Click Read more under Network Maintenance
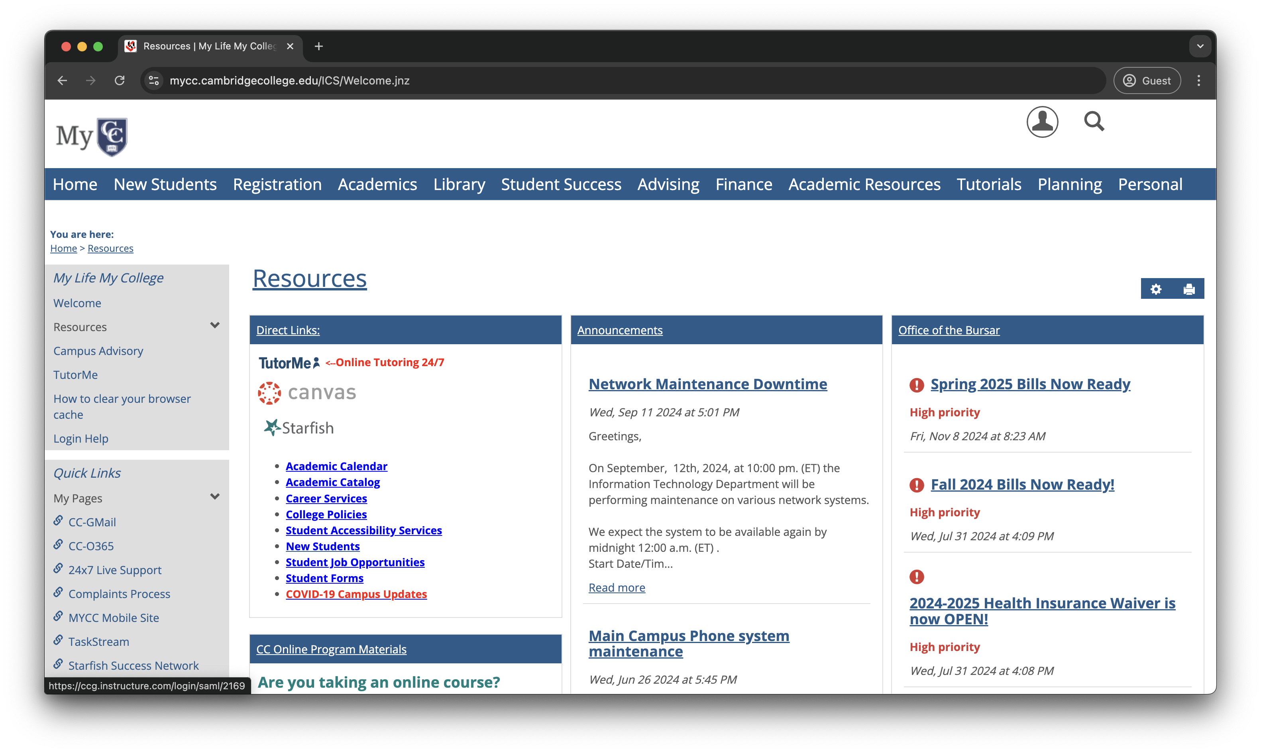Screen dimensions: 1261x753 (617, 588)
